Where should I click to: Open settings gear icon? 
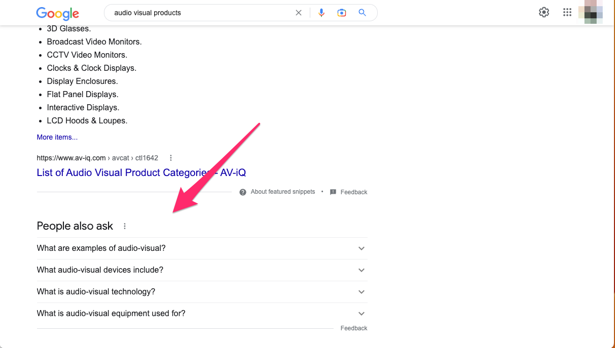tap(544, 12)
